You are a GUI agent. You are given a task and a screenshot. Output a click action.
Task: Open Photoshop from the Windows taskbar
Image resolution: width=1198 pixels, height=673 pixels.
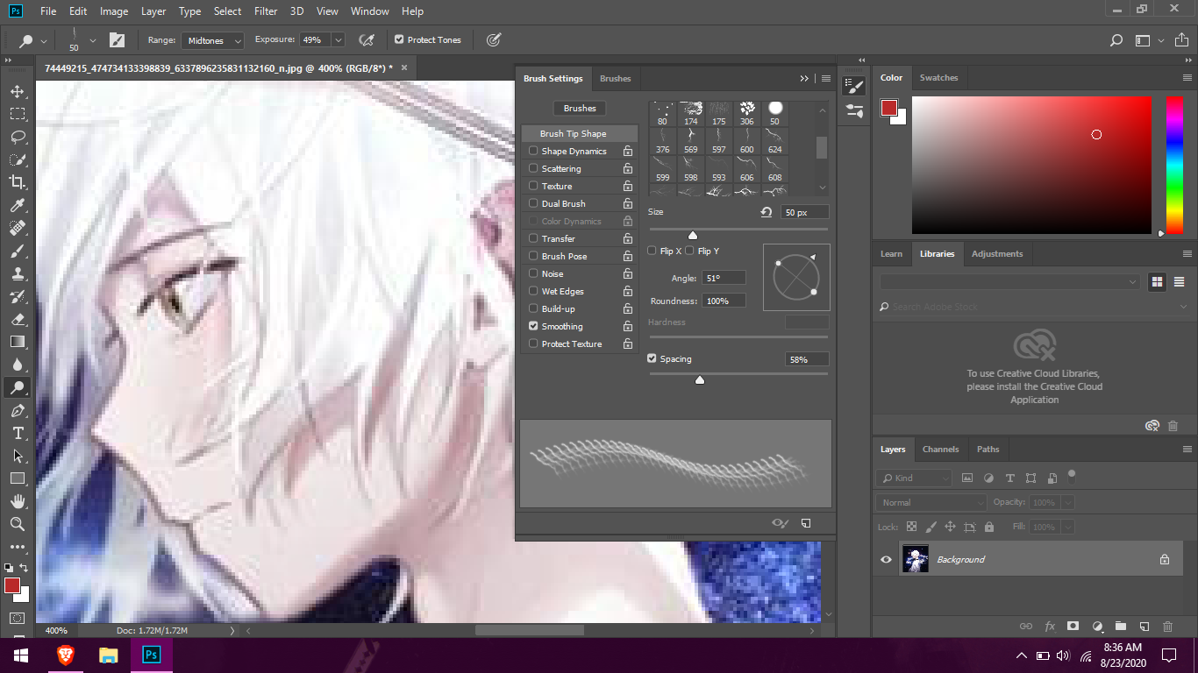point(151,655)
